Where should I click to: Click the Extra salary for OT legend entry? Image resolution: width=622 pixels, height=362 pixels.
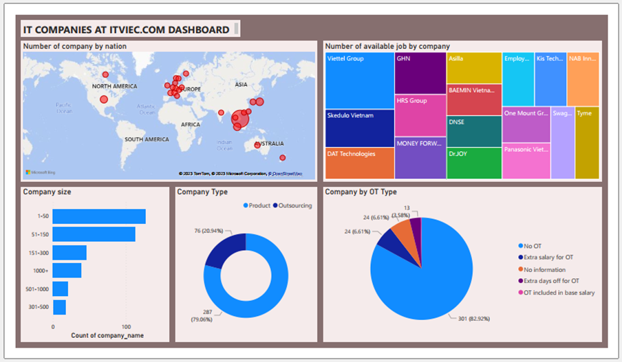pyautogui.click(x=546, y=257)
